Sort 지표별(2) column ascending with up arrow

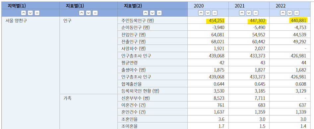[146, 13]
